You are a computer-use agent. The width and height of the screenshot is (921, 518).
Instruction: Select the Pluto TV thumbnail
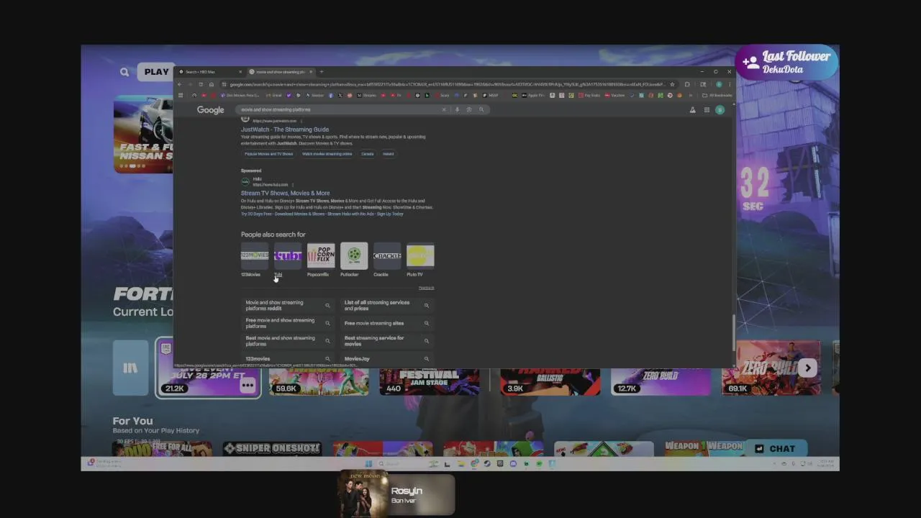420,256
